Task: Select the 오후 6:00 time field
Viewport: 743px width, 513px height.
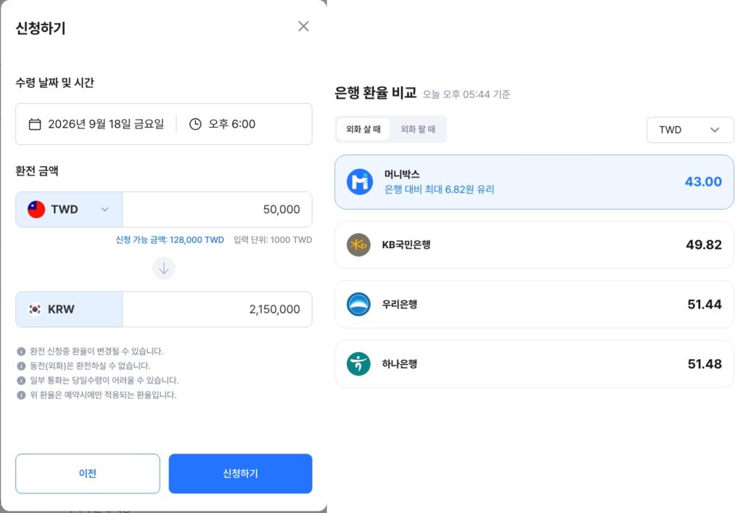Action: [x=223, y=124]
